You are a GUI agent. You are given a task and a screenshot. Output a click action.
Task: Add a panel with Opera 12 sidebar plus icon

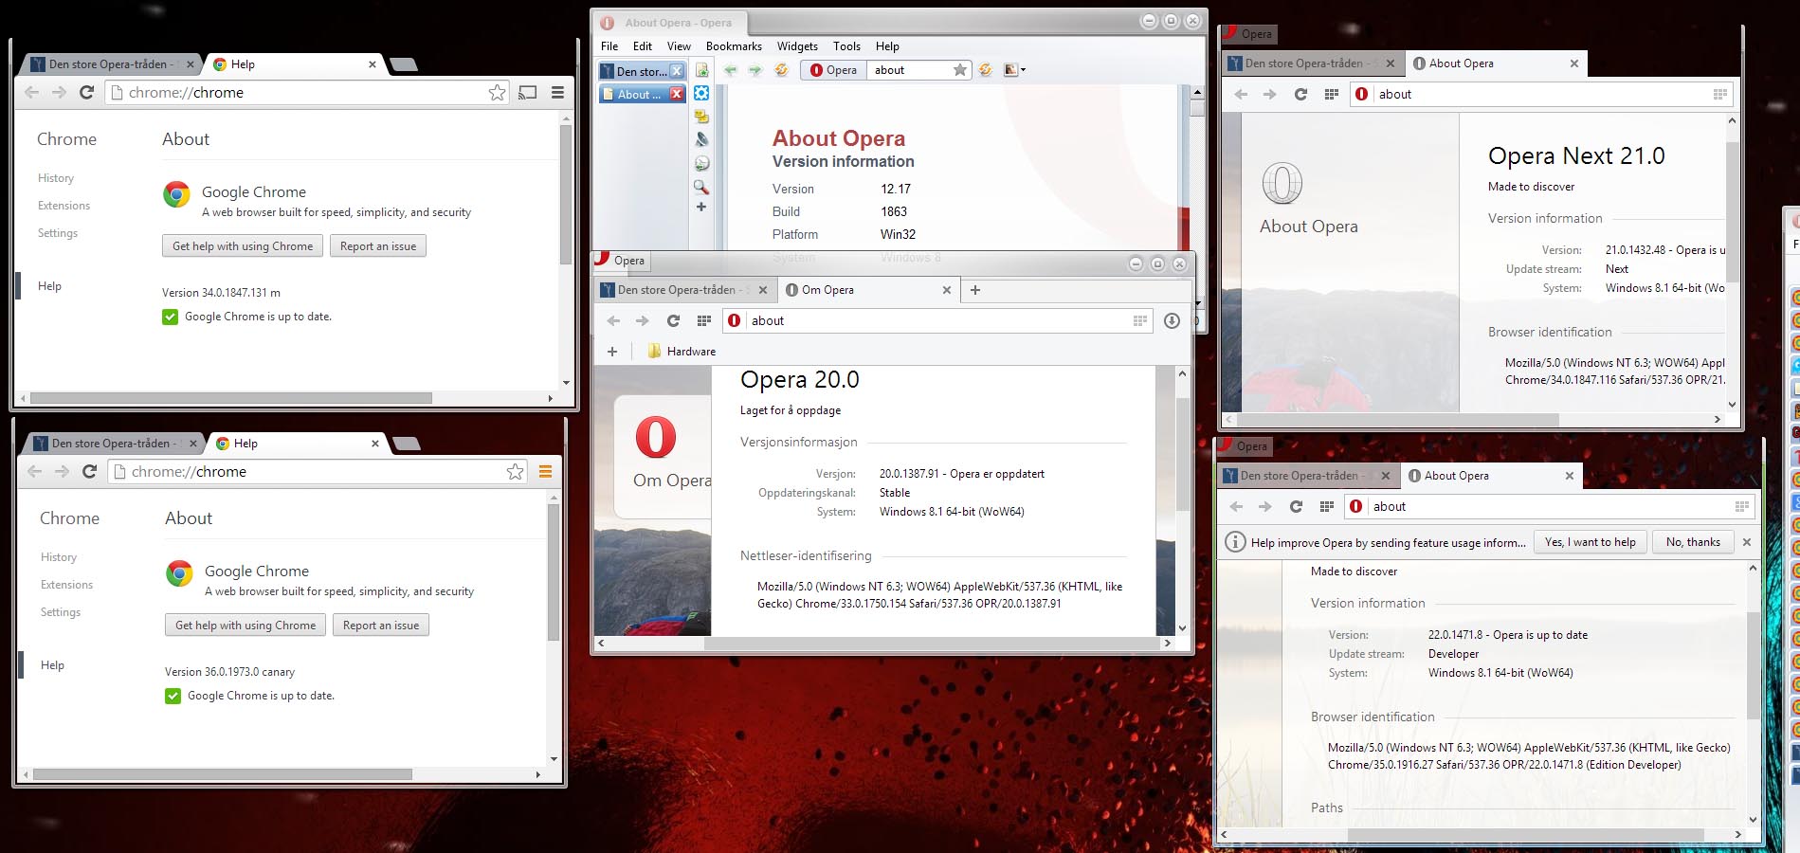coord(701,207)
